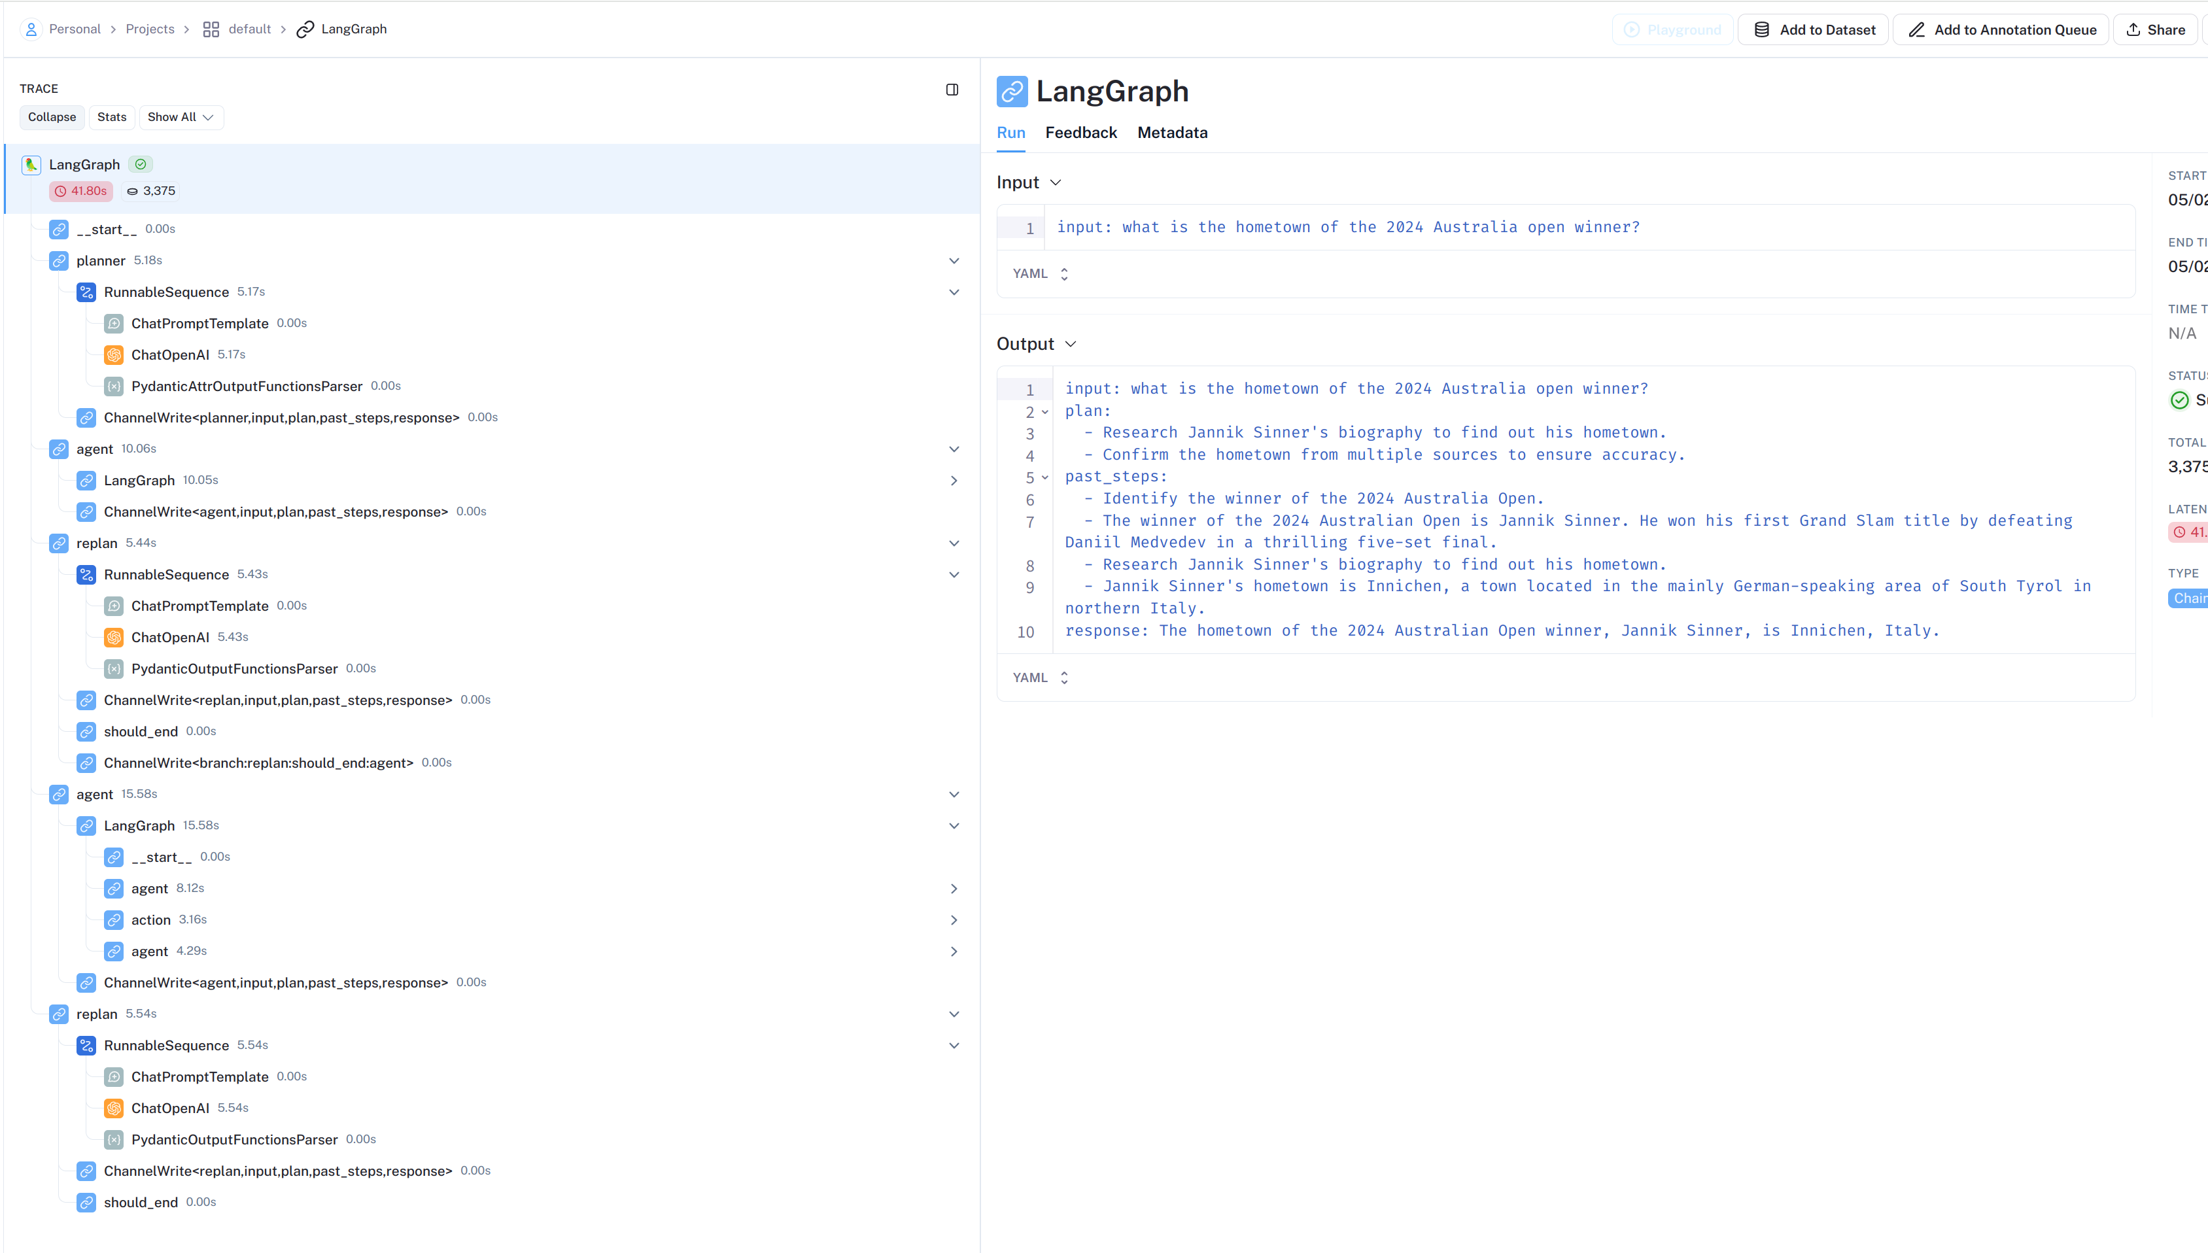Click the ChatPromptTemplate icon under planner
Viewport: 2208px width, 1253px height.
pyautogui.click(x=114, y=324)
